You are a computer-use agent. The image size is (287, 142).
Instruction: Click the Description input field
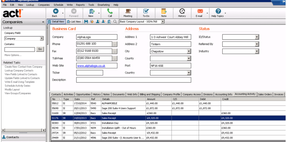click(134, 80)
